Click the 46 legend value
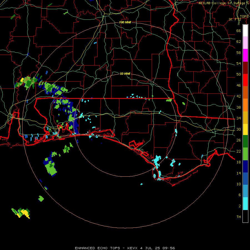250x250 pixels. tap(239, 86)
